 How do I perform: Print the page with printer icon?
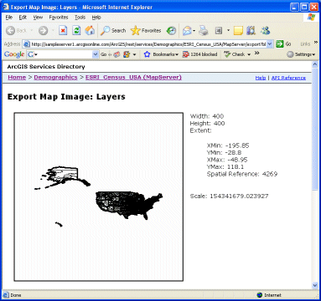pyautogui.click(x=204, y=31)
